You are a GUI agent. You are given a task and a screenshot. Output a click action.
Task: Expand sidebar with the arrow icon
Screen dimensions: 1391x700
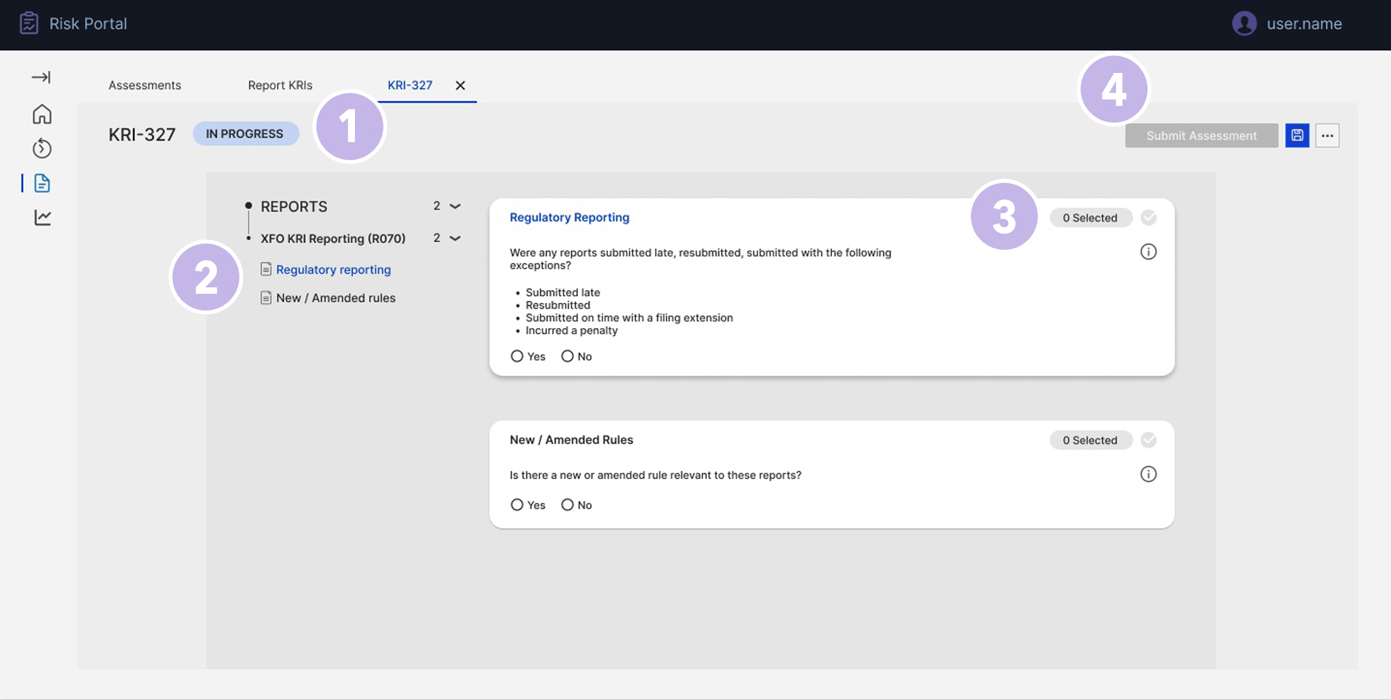click(41, 77)
